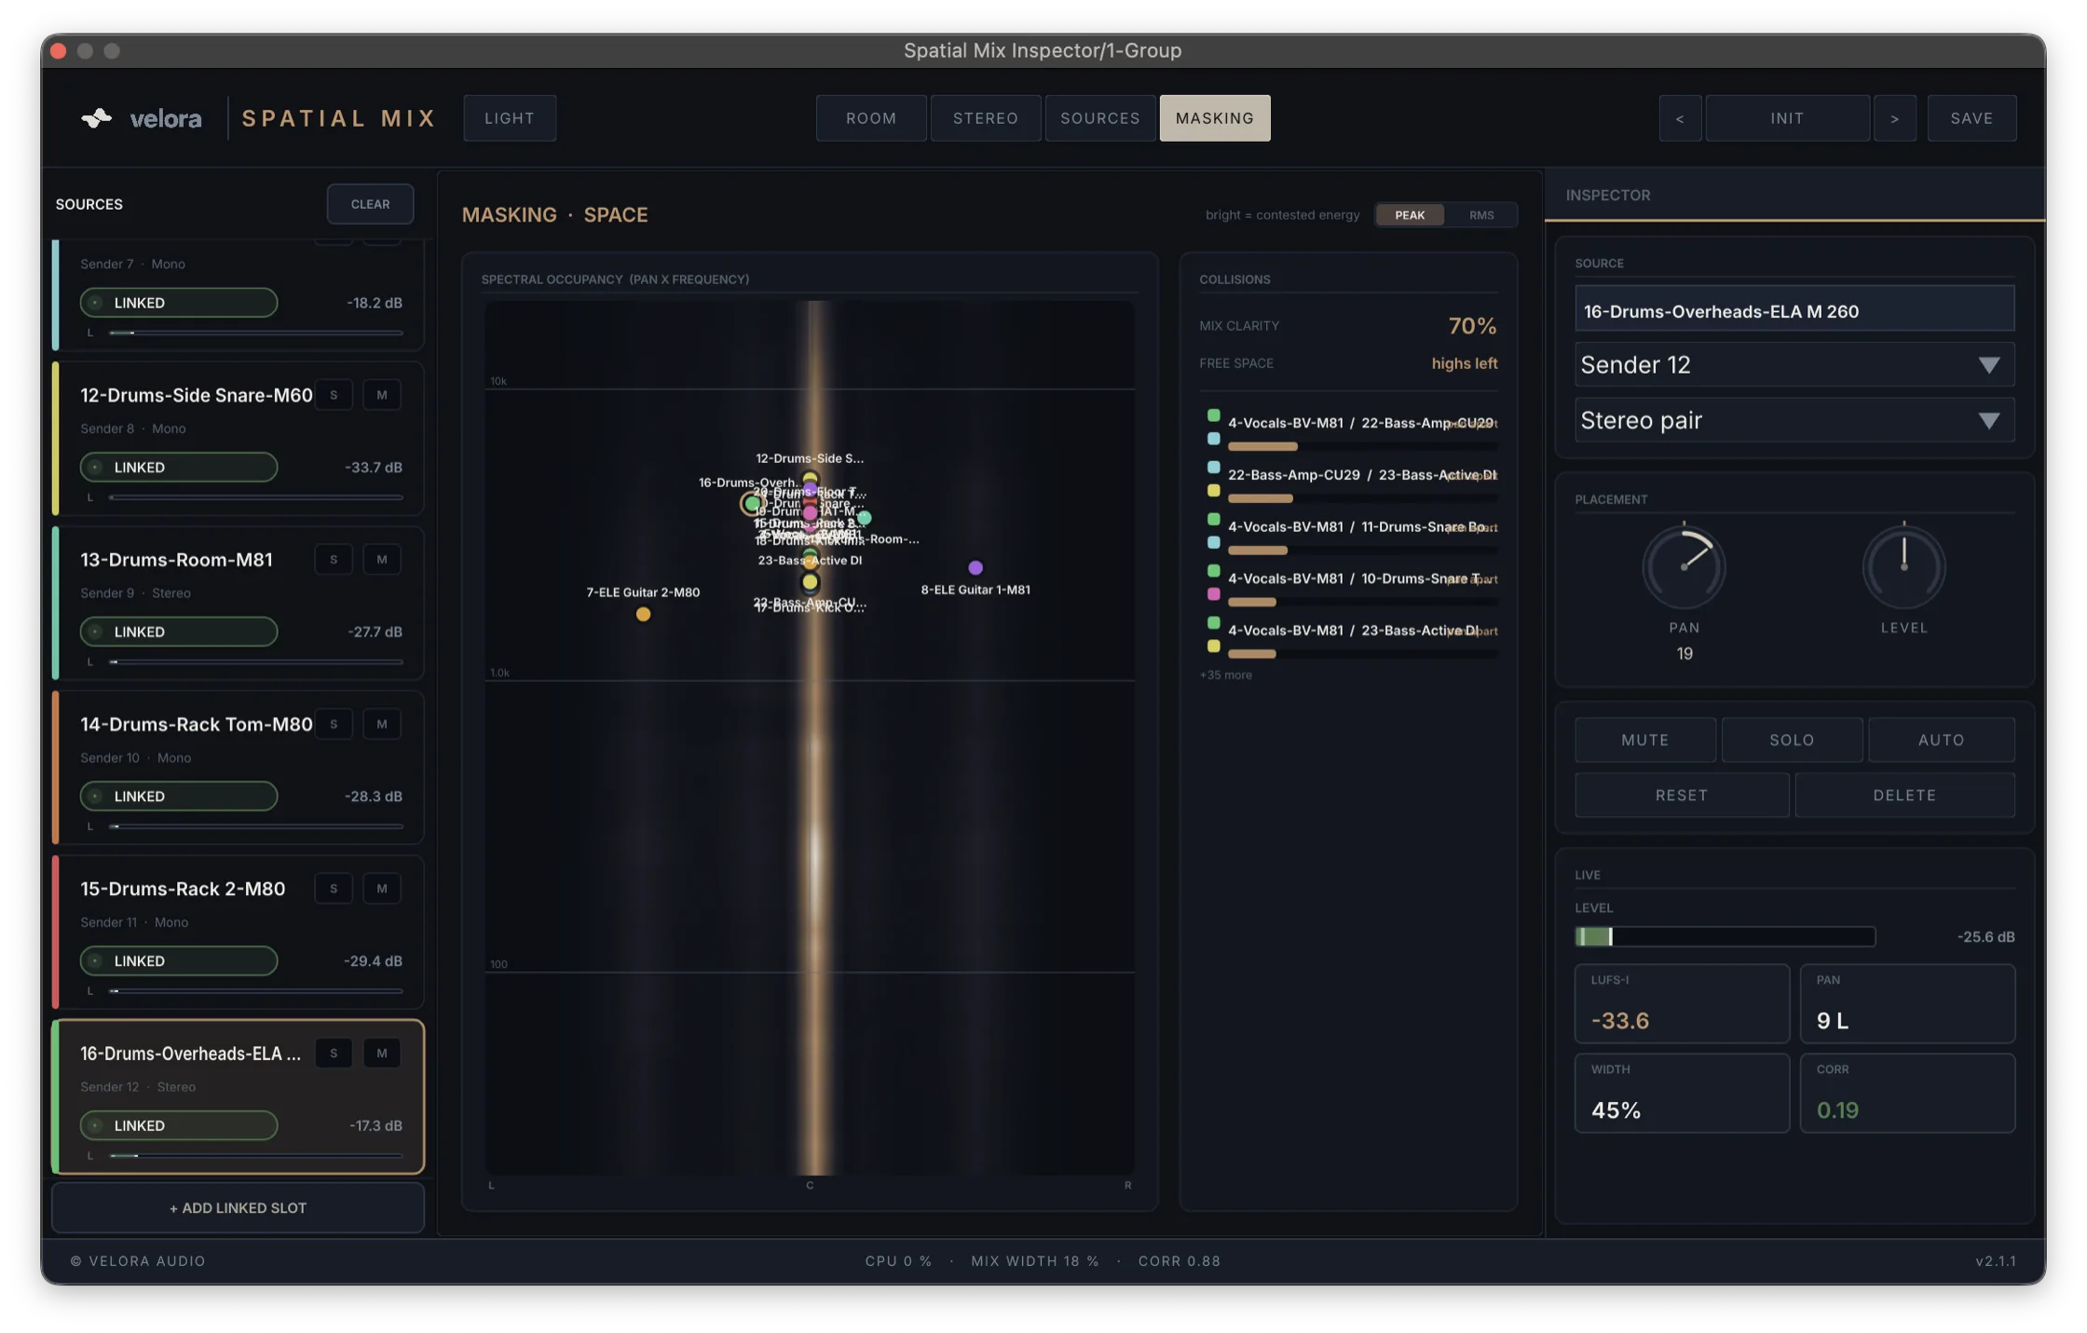Image resolution: width=2087 pixels, height=1333 pixels.
Task: Toggle LINKED on 14-Drums-Rack Tom-M80
Action: click(179, 796)
